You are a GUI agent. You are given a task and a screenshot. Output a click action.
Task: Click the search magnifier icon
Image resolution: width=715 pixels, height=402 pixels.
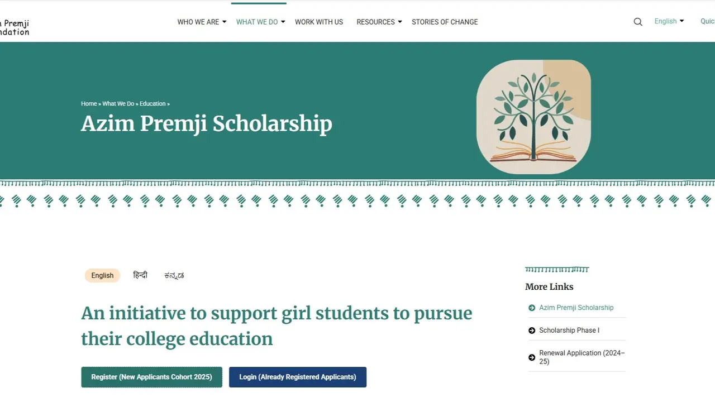click(x=637, y=21)
